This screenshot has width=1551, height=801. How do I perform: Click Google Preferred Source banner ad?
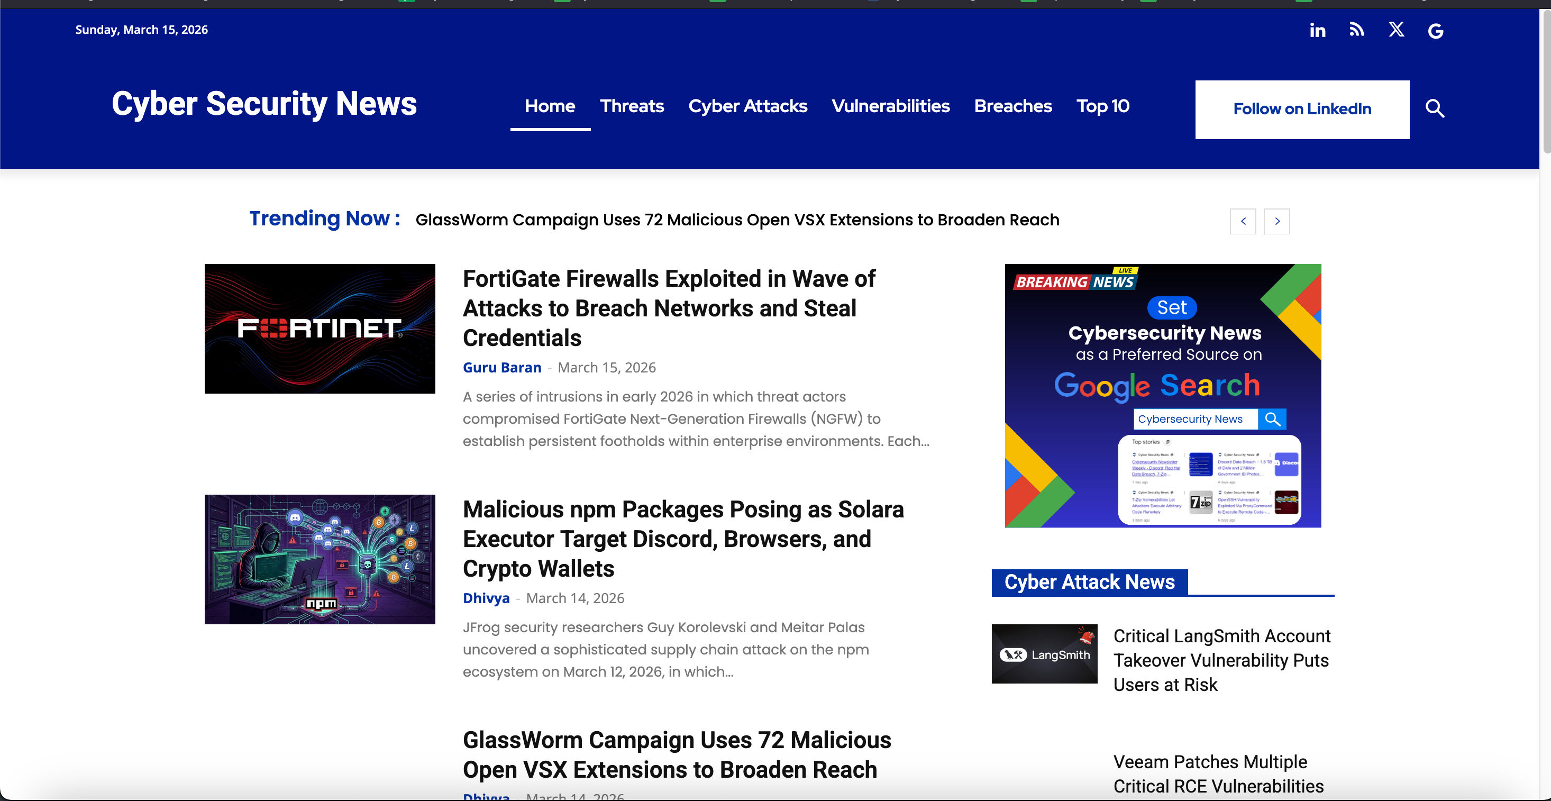click(x=1163, y=396)
